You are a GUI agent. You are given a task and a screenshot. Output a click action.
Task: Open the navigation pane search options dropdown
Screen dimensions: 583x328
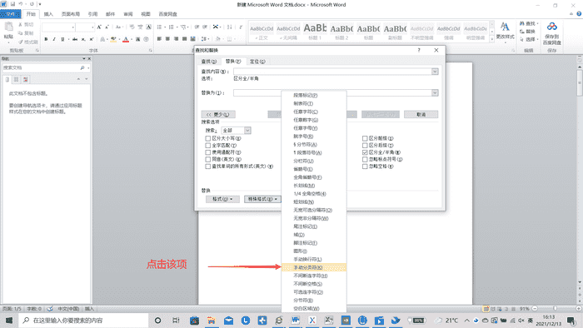(88, 68)
